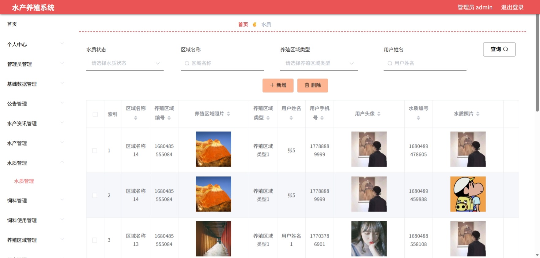The width and height of the screenshot is (540, 258).
Task: Click 区域名称13 cell in row 3
Action: 136,240
